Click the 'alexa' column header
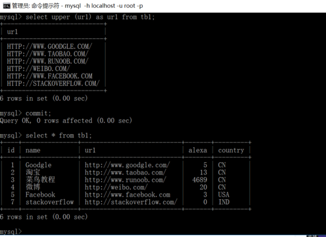Viewport: 326px width, 237px height. tap(198, 150)
